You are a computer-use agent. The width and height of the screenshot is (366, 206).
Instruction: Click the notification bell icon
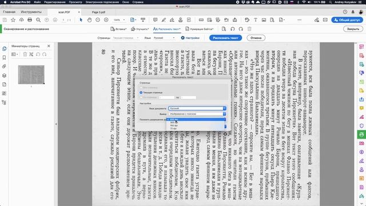(x=353, y=12)
